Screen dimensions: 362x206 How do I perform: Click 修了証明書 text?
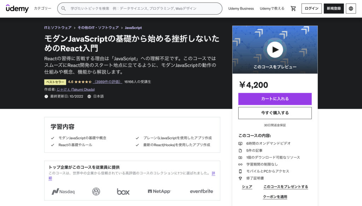click(x=255, y=178)
